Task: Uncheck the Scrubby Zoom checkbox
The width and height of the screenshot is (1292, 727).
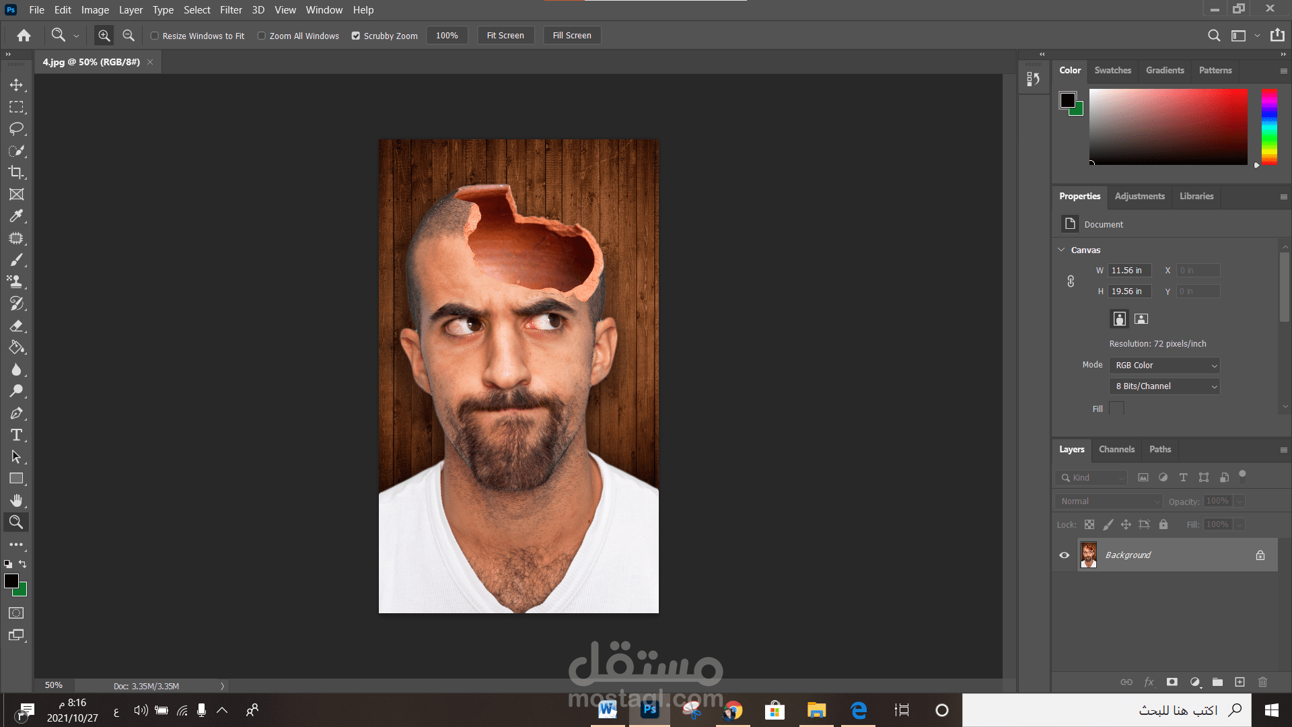Action: pyautogui.click(x=356, y=36)
